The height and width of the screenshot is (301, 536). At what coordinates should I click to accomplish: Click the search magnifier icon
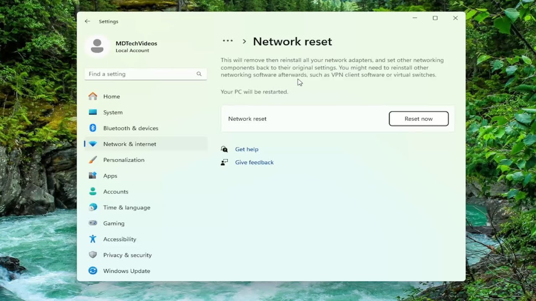[199, 74]
